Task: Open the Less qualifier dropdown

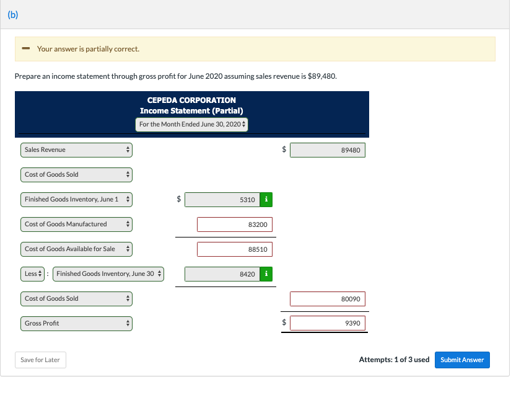Action: [x=32, y=273]
